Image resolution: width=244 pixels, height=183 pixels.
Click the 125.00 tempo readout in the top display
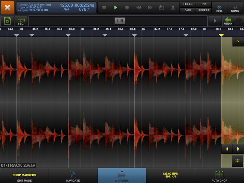point(66,5)
